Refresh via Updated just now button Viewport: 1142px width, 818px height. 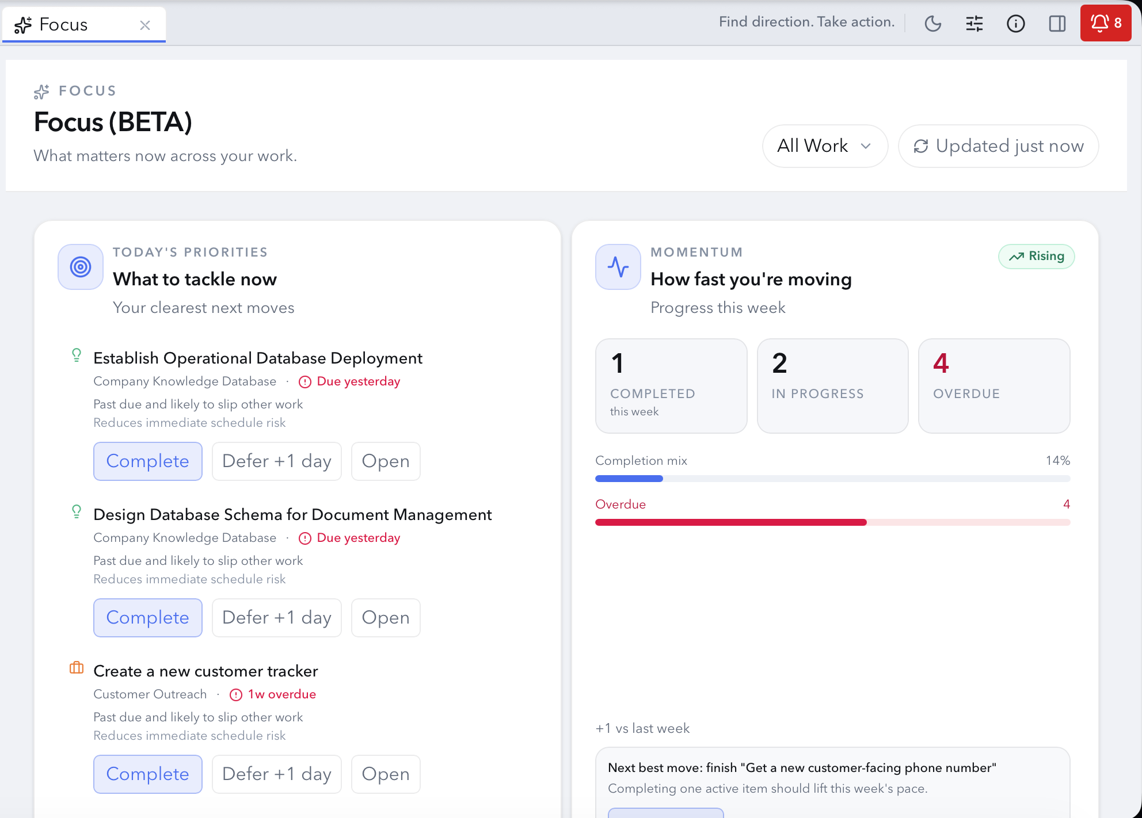pos(998,146)
